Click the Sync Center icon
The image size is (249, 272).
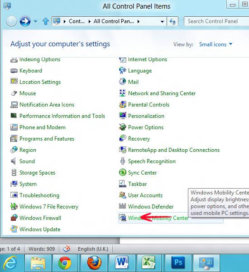[123, 172]
